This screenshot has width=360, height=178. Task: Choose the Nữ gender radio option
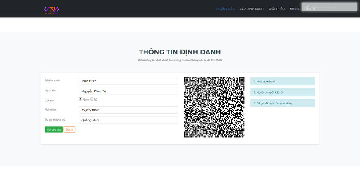click(92, 99)
